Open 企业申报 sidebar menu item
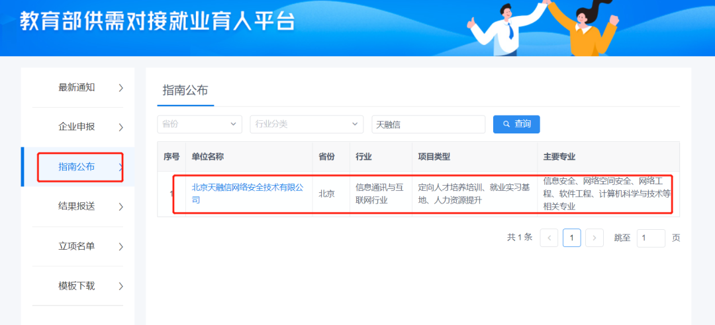Screen dimensions: 715x325 [x=77, y=127]
